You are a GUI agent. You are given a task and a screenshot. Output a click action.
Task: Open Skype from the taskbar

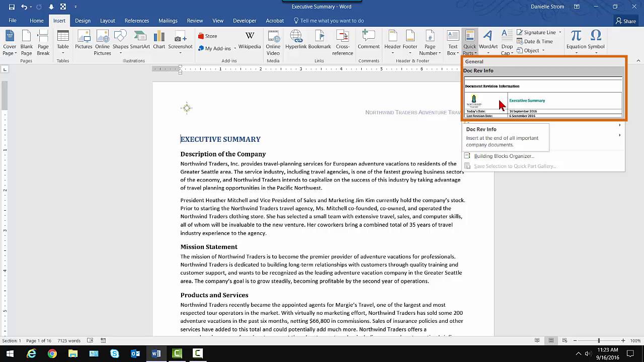click(115, 353)
